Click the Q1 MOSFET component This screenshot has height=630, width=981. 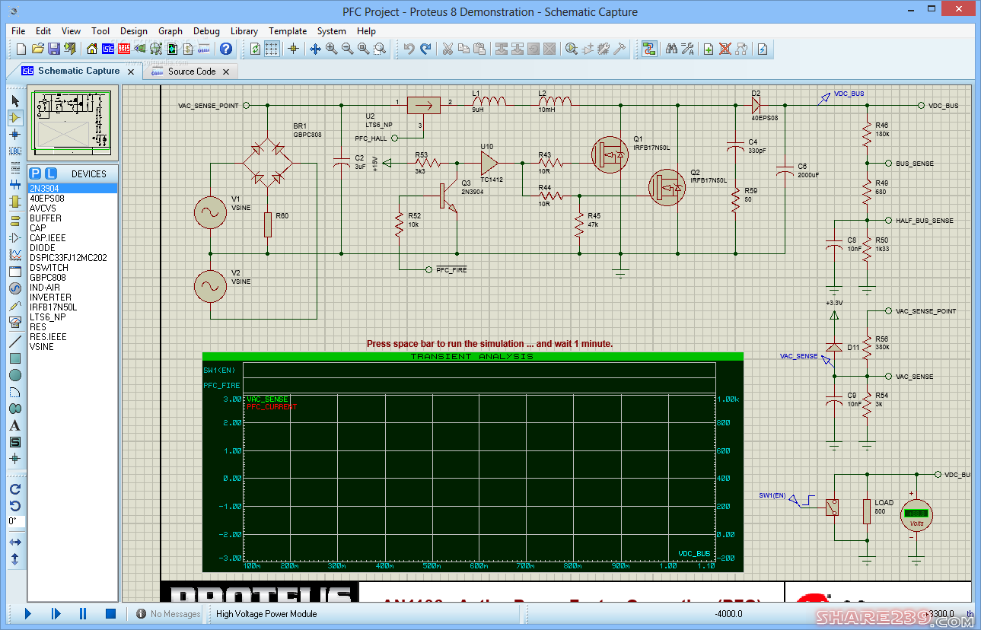tap(610, 155)
